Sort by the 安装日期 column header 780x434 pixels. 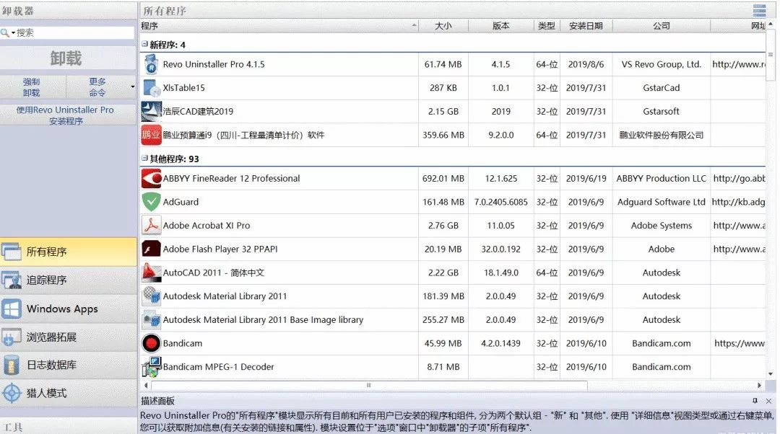click(586, 26)
